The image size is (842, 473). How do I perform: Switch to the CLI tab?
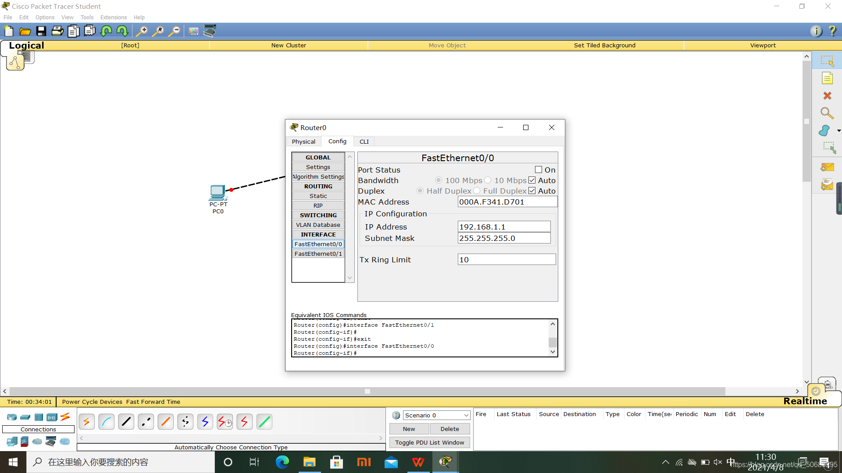pos(364,141)
